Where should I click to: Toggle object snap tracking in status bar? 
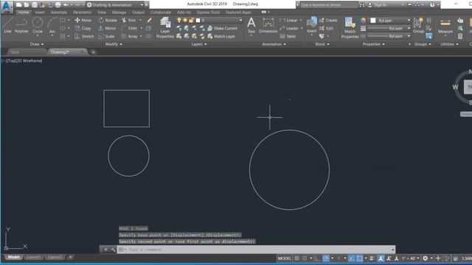click(351, 258)
